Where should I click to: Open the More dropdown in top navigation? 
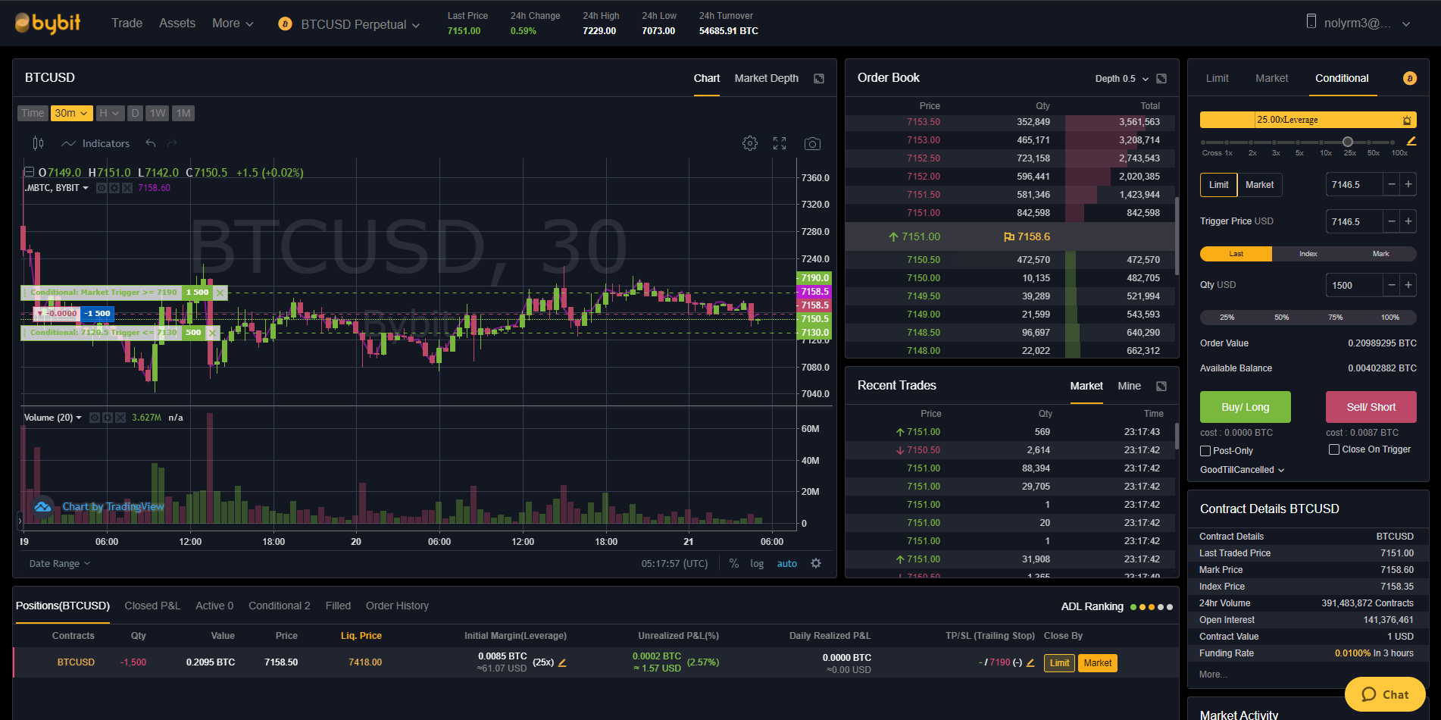(233, 23)
